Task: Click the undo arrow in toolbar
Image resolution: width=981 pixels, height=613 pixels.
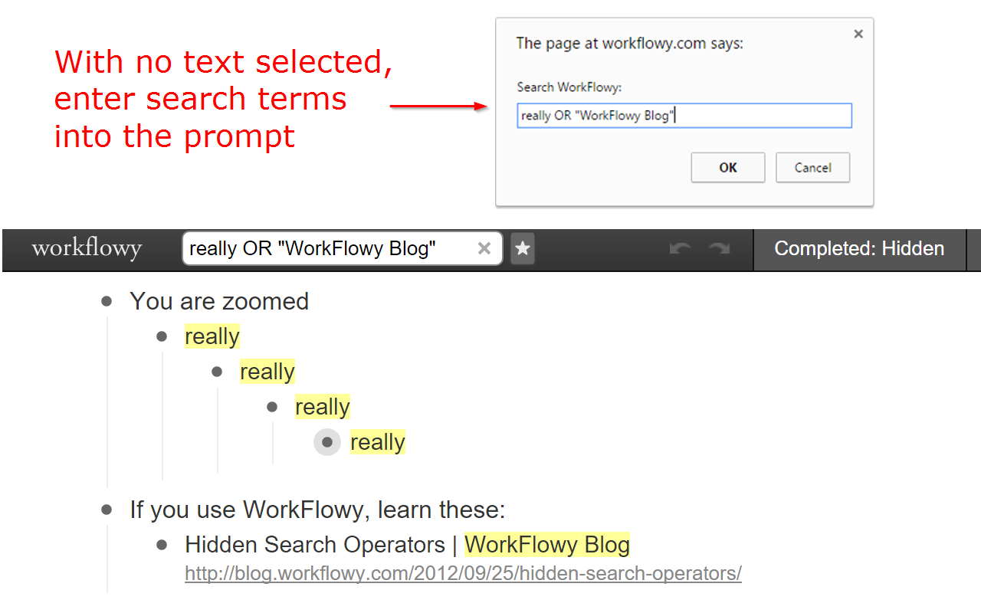Action: pos(680,248)
